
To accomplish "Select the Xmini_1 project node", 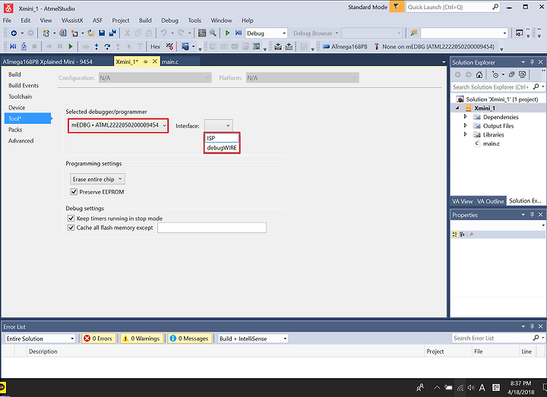I will click(485, 108).
